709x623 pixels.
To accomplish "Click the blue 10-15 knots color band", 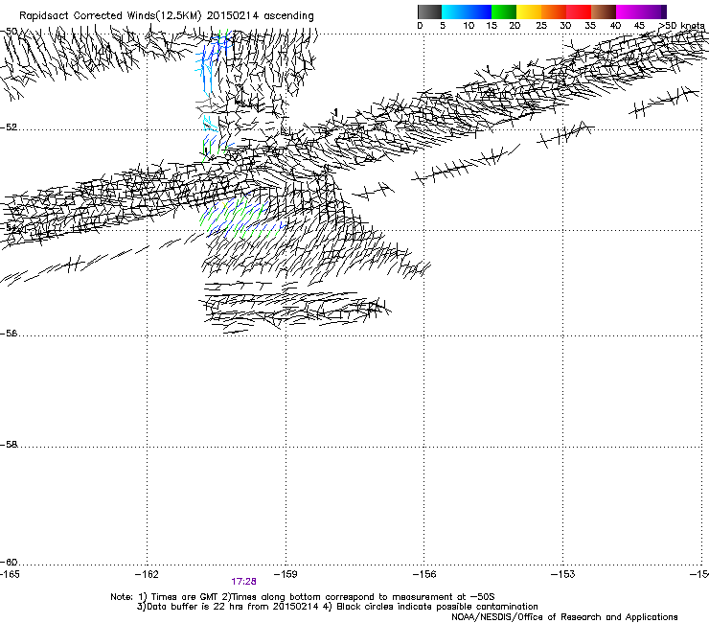I will click(479, 12).
